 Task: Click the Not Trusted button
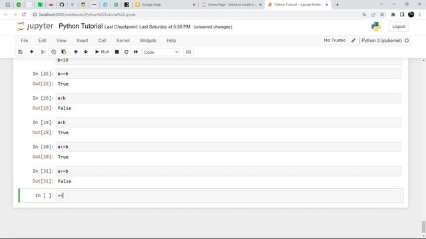pyautogui.click(x=334, y=40)
